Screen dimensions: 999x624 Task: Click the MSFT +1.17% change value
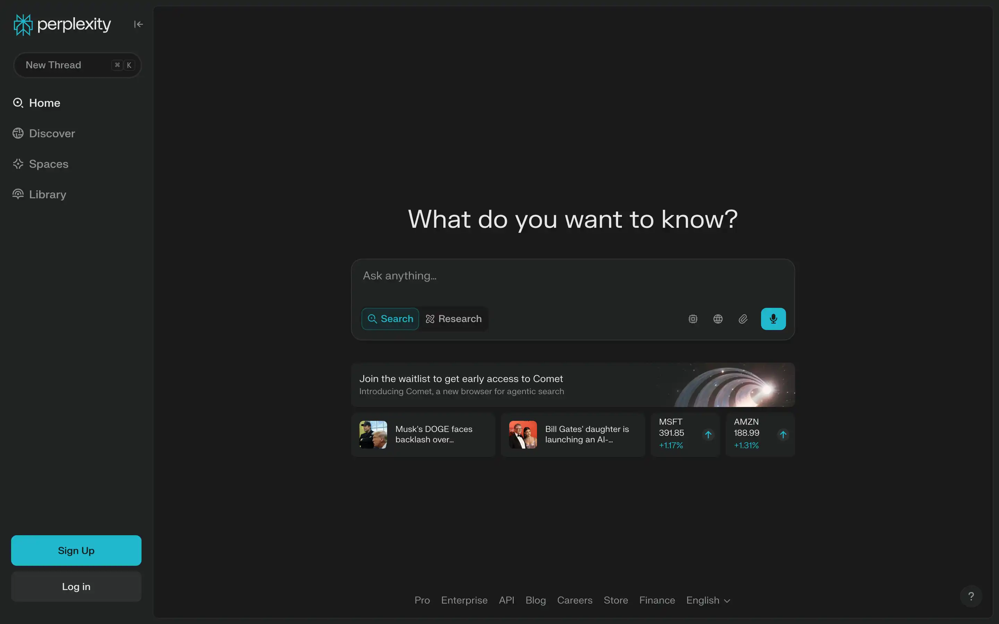pyautogui.click(x=671, y=446)
